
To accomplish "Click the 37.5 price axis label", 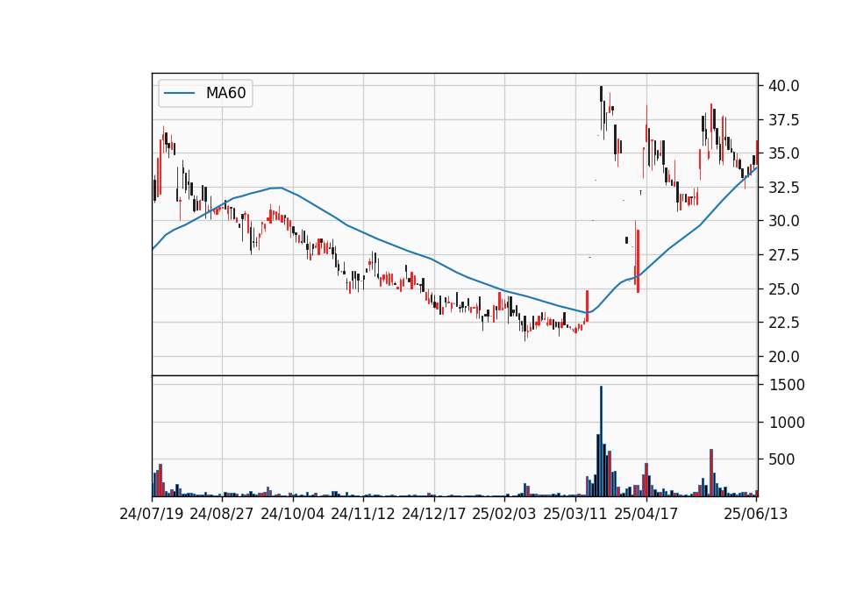I will click(784, 120).
